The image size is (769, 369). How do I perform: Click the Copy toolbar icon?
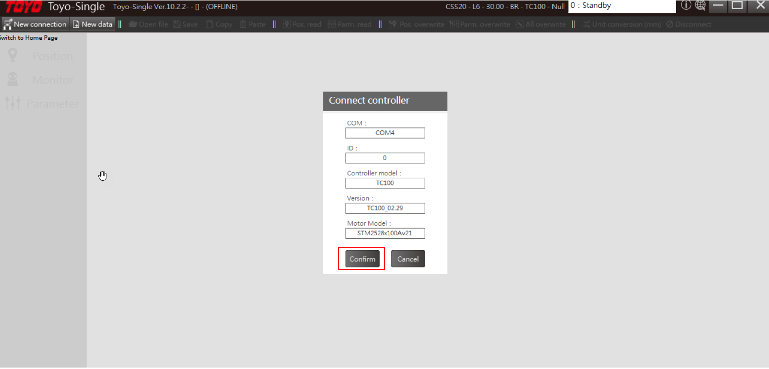210,24
